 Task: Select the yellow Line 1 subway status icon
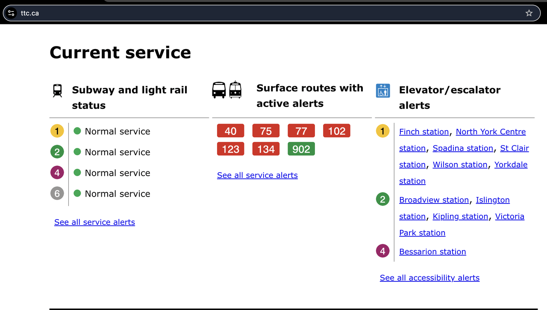(57, 131)
